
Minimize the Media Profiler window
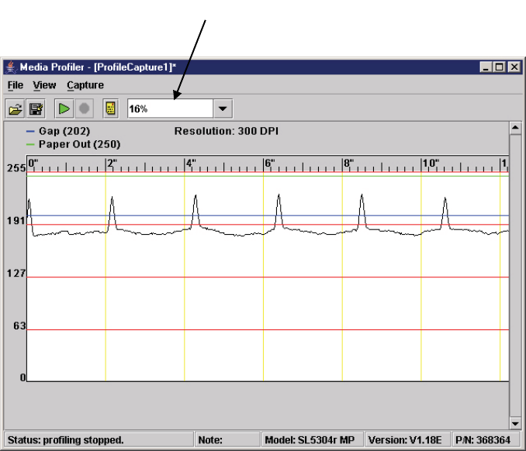[486, 67]
